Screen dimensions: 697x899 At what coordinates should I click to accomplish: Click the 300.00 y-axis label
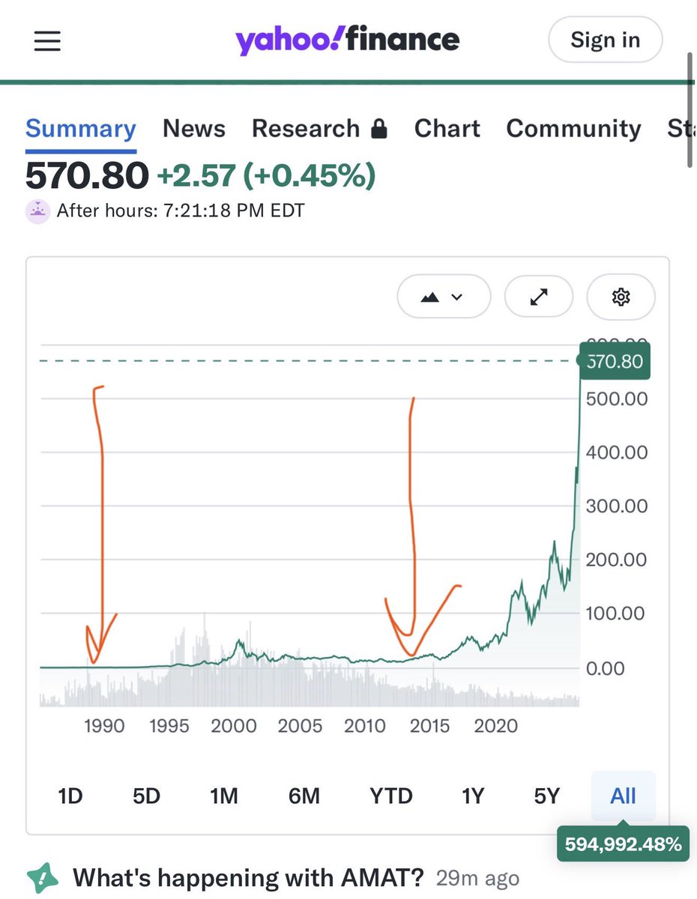616,506
